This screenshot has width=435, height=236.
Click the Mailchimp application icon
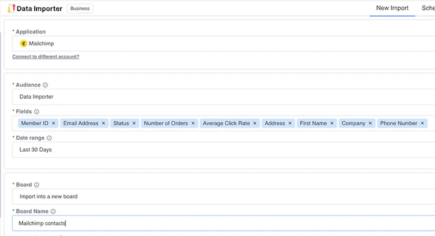(x=23, y=43)
